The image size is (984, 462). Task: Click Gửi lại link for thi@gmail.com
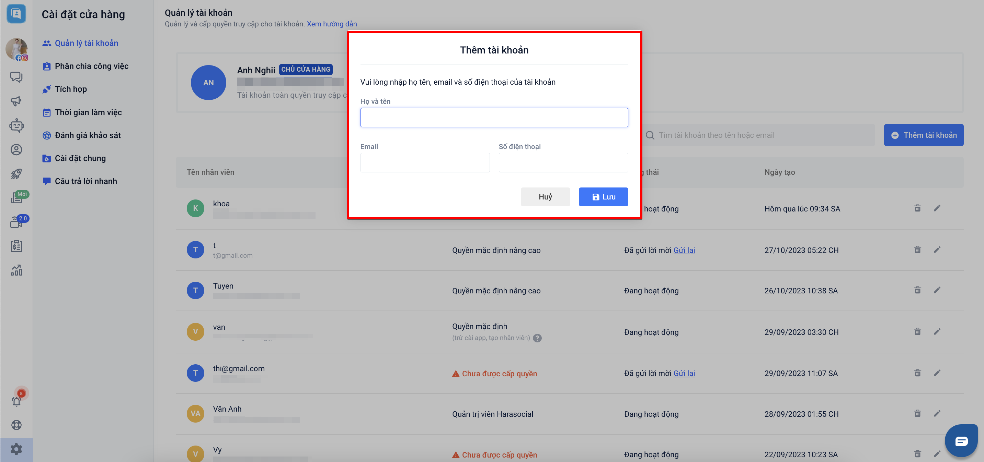[x=684, y=373]
